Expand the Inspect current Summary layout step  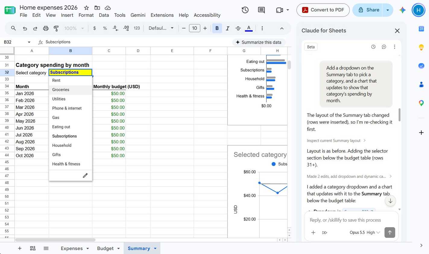[x=336, y=141]
